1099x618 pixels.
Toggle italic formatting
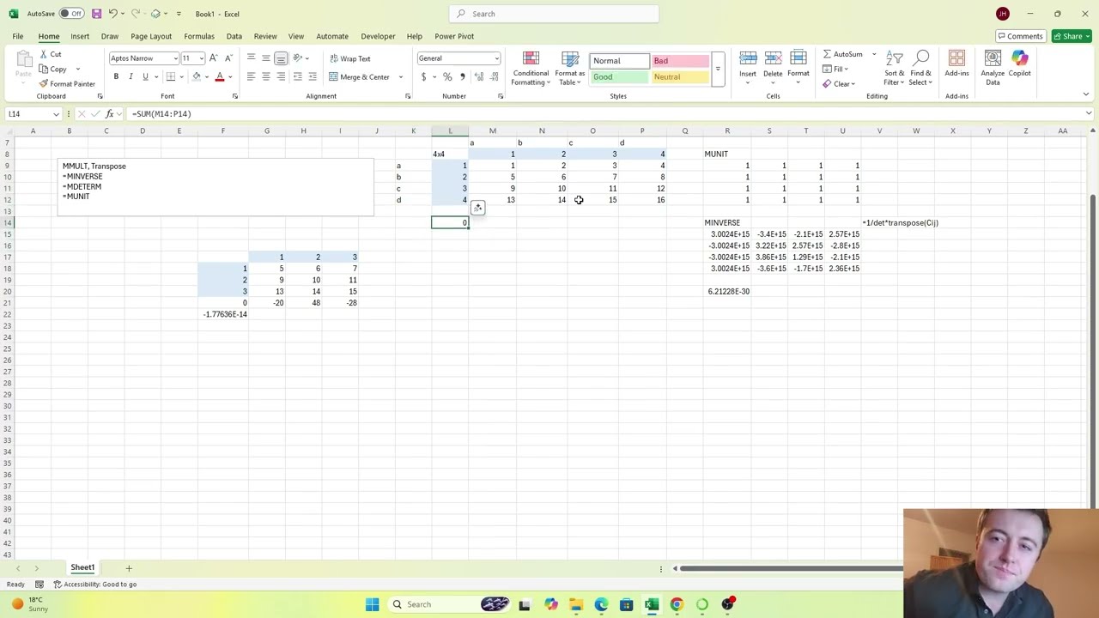(x=131, y=76)
